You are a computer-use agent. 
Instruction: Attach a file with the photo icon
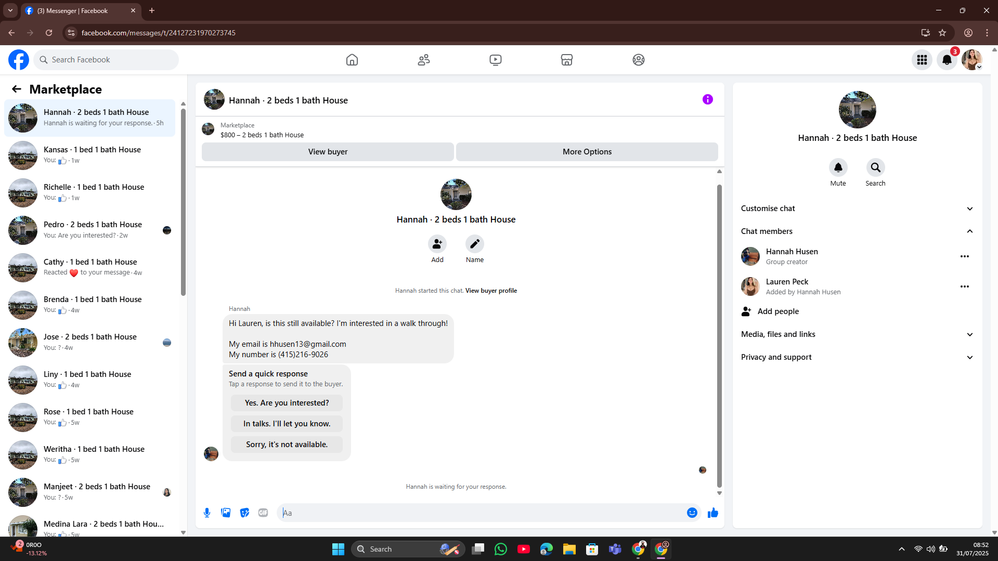[226, 513]
